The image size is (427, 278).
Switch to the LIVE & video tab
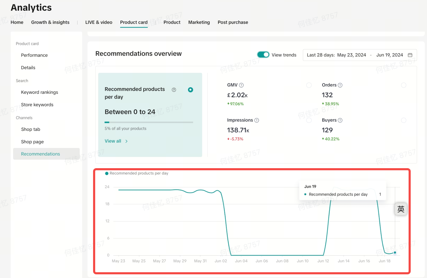coord(99,22)
